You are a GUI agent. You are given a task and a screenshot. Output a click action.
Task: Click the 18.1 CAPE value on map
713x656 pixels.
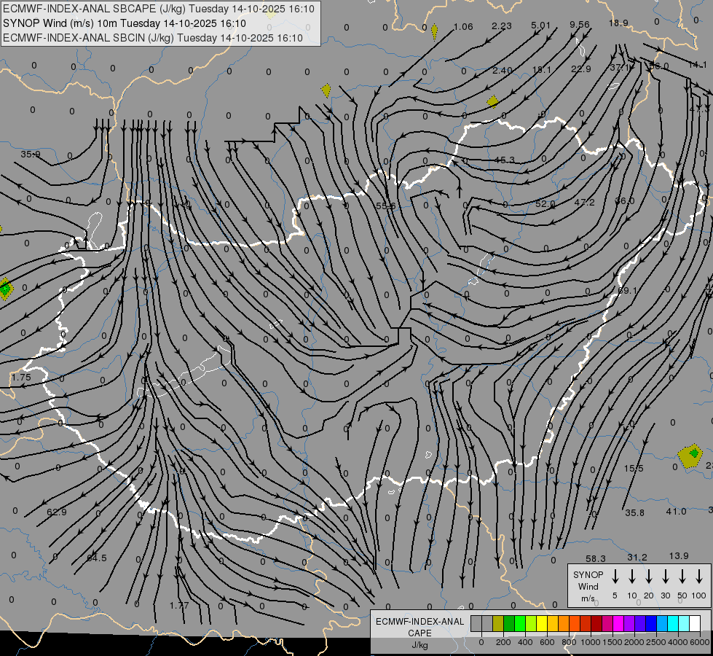click(541, 70)
